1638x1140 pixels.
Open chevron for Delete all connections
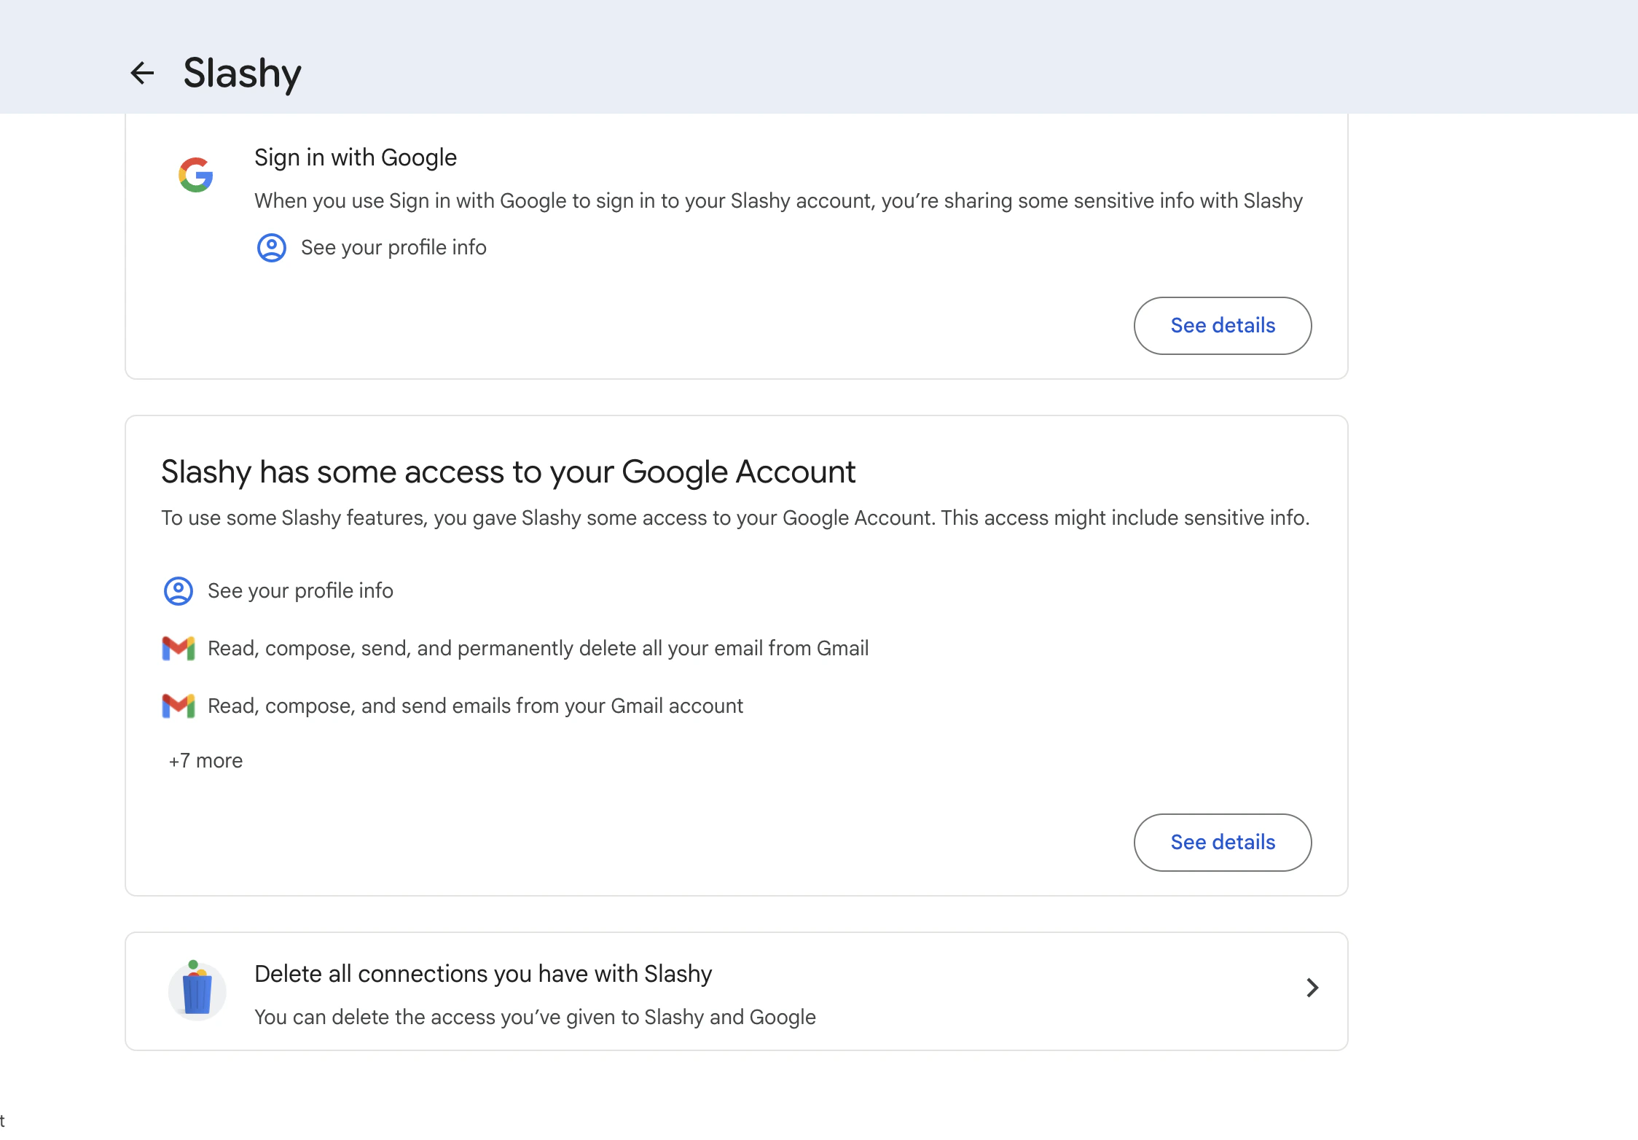(x=1312, y=988)
